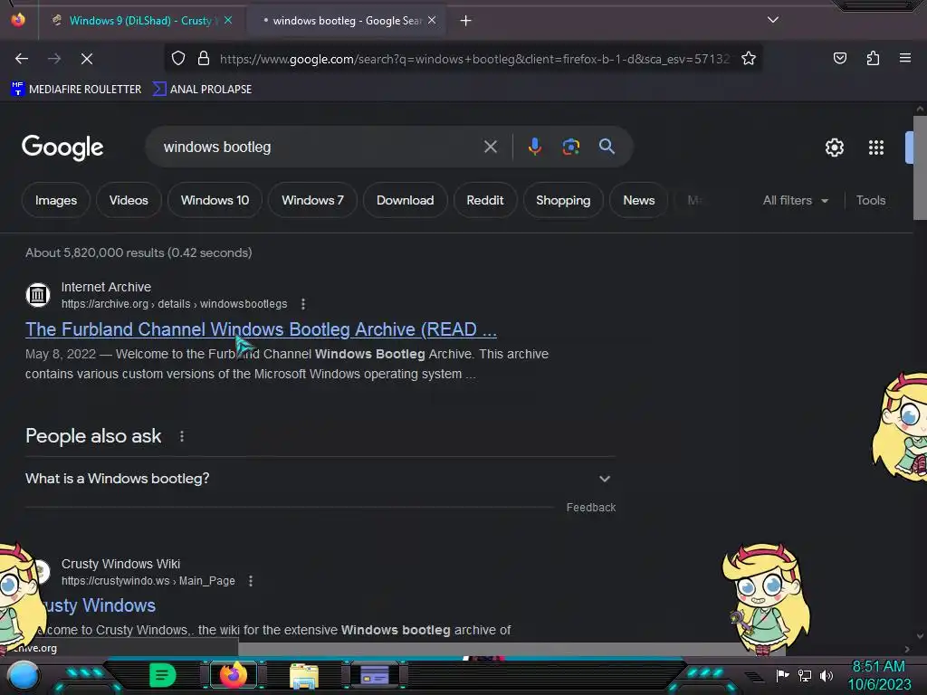
Task: List all open tabs dropdown
Action: tap(773, 20)
